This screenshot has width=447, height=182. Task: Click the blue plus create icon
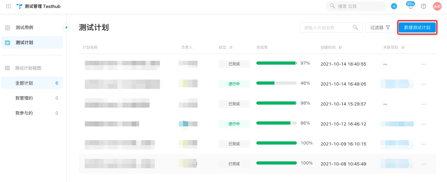(394, 6)
